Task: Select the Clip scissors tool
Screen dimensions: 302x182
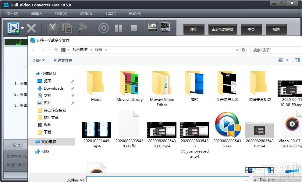Action: [x=52, y=28]
